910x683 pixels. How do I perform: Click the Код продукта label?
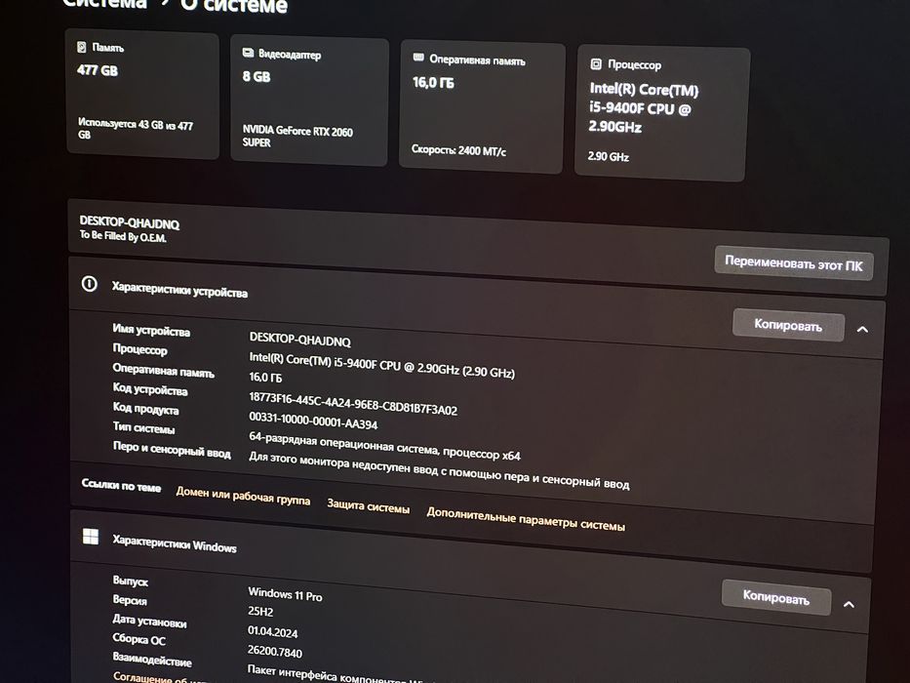tap(145, 408)
